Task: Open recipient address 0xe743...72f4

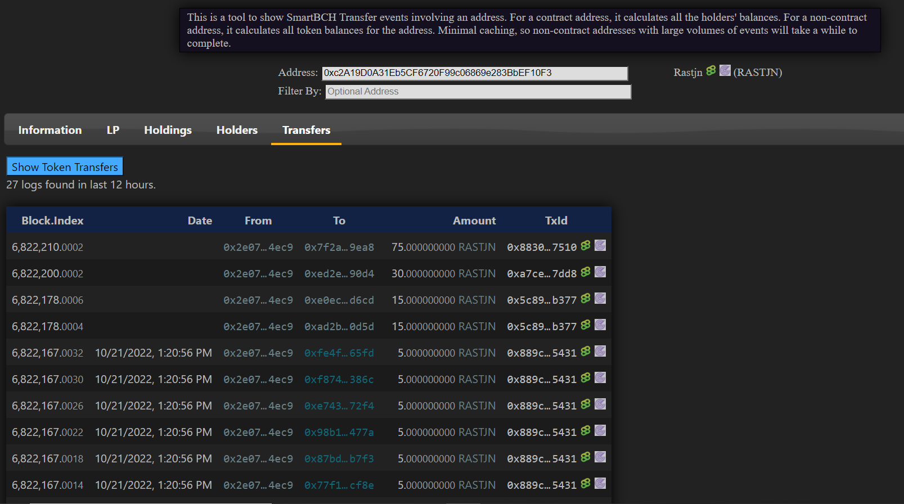Action: coord(339,406)
